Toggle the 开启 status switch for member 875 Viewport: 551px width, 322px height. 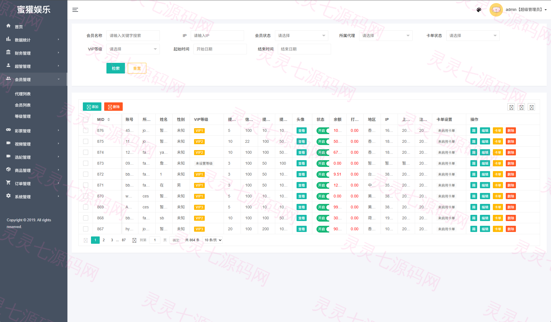click(x=323, y=142)
